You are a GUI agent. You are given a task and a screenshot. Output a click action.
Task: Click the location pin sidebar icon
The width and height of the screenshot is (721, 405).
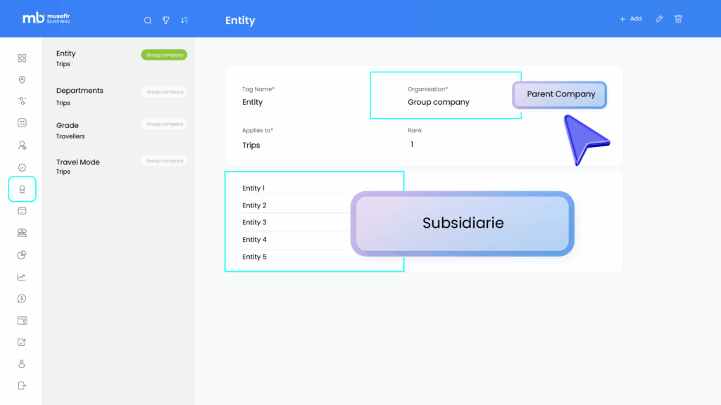point(22,80)
